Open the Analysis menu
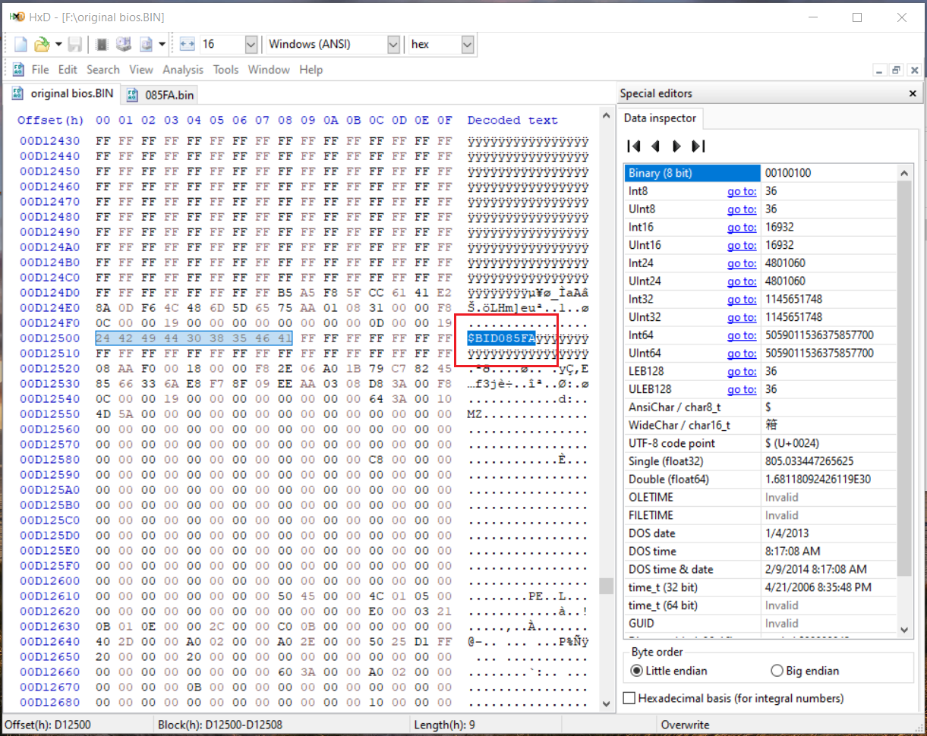927x736 pixels. point(183,70)
